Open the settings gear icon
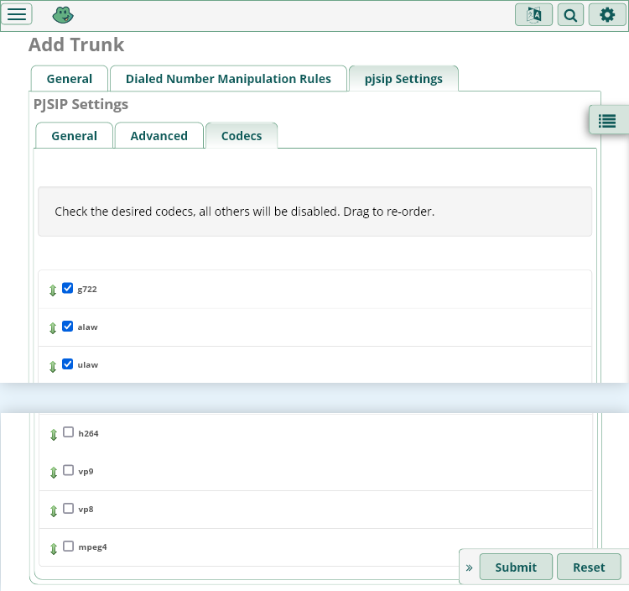629x591 pixels. 607,14
